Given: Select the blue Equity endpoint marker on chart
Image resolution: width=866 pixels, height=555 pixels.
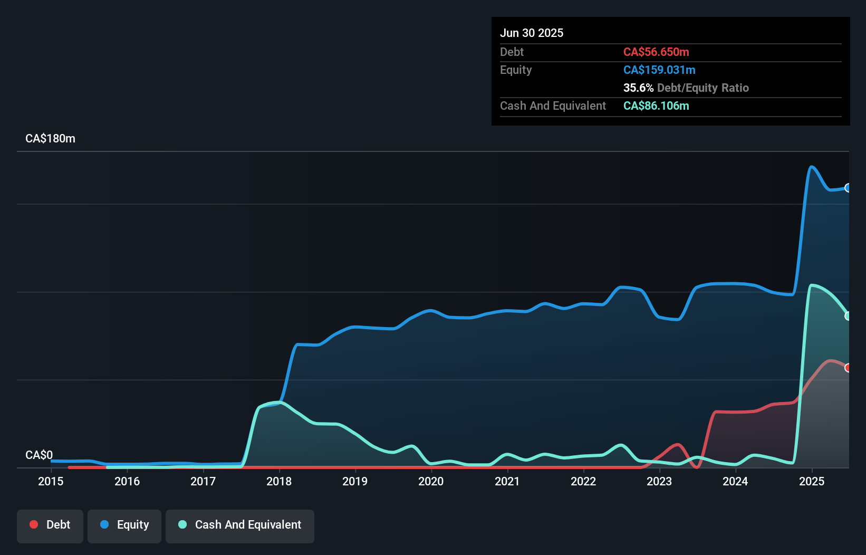Looking at the screenshot, I should tap(849, 188).
